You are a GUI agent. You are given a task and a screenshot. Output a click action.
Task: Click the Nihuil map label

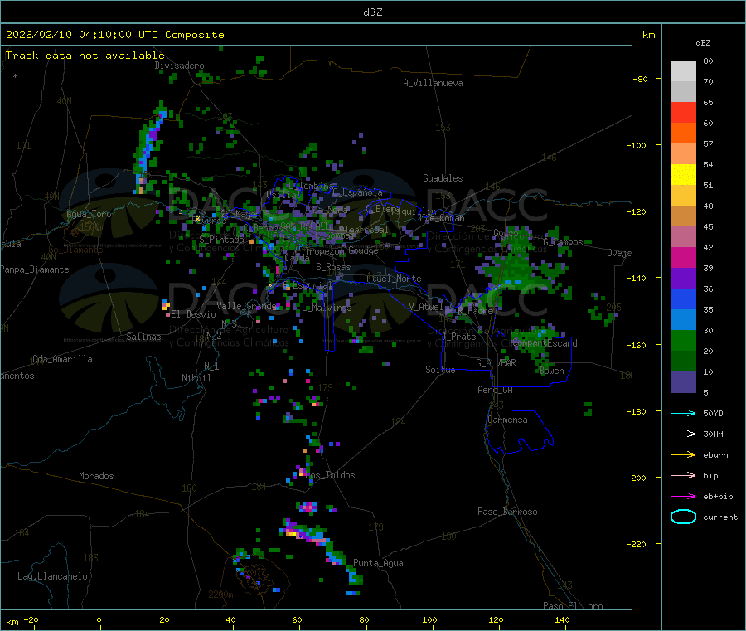click(196, 378)
